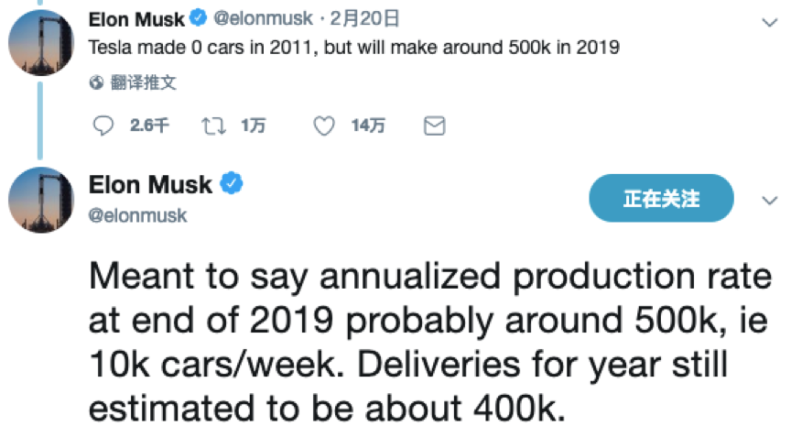791x437 pixels.
Task: Toggle the 正在关注 following button
Action: (661, 198)
